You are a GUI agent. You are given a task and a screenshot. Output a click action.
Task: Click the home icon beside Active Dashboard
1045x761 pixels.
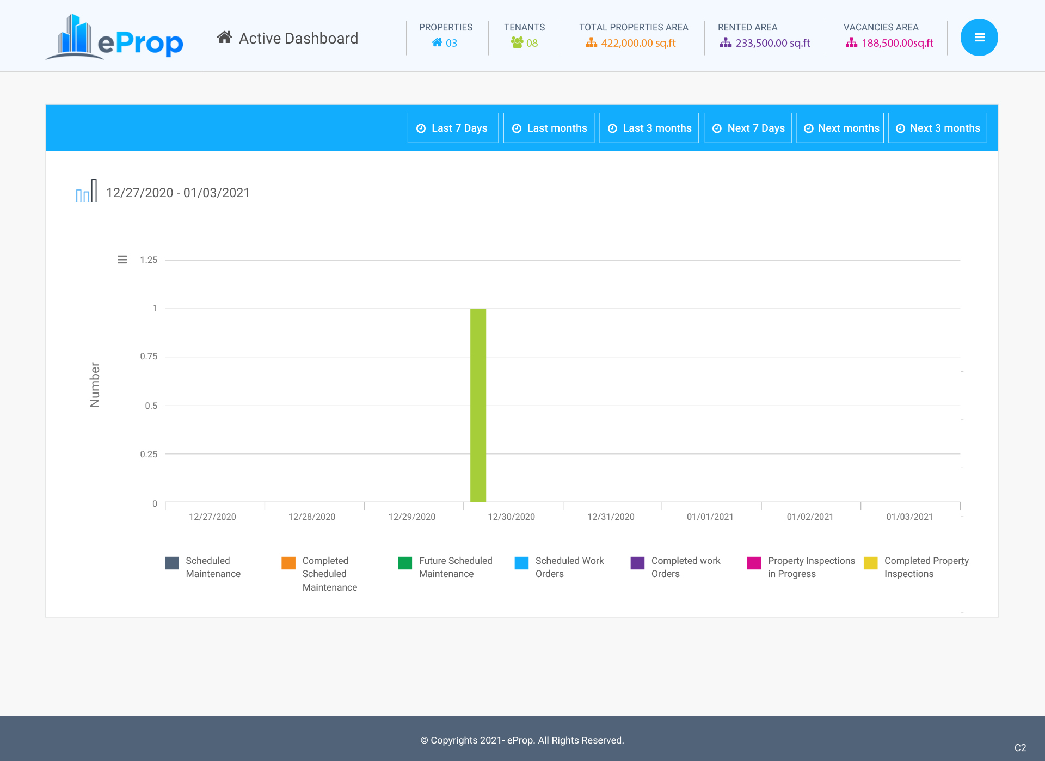click(224, 38)
